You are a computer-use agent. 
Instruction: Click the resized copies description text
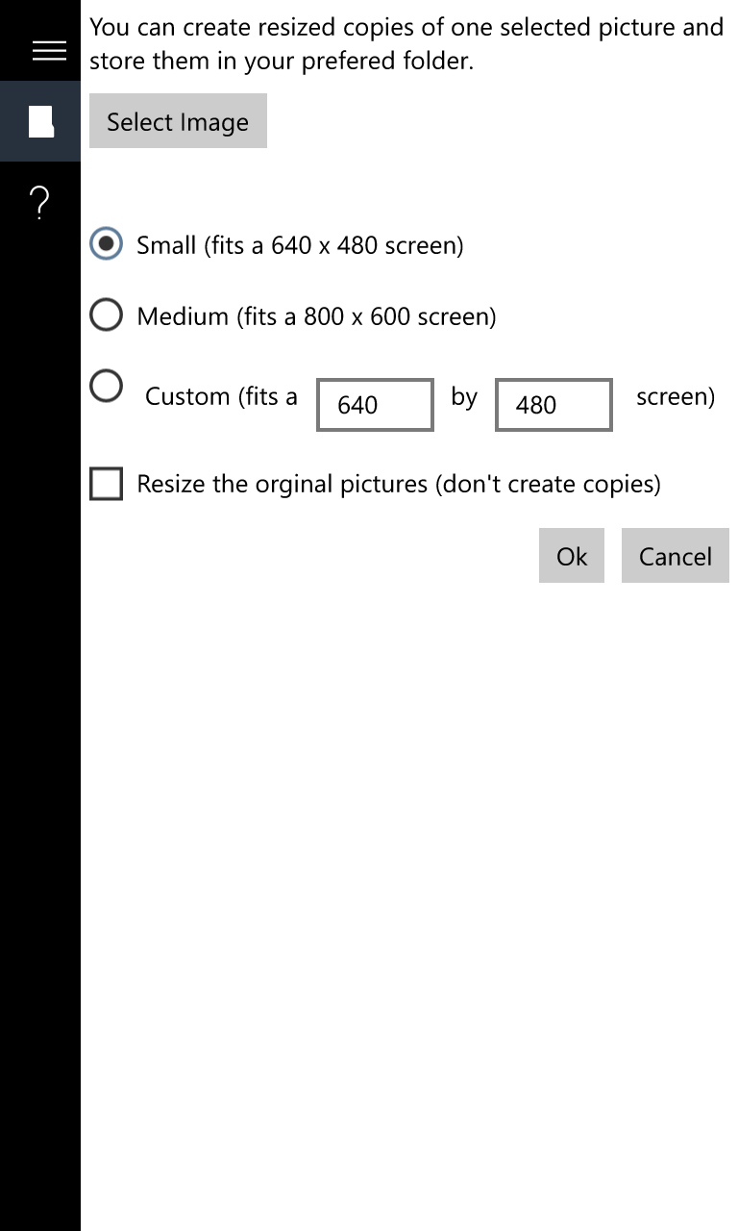(x=406, y=44)
